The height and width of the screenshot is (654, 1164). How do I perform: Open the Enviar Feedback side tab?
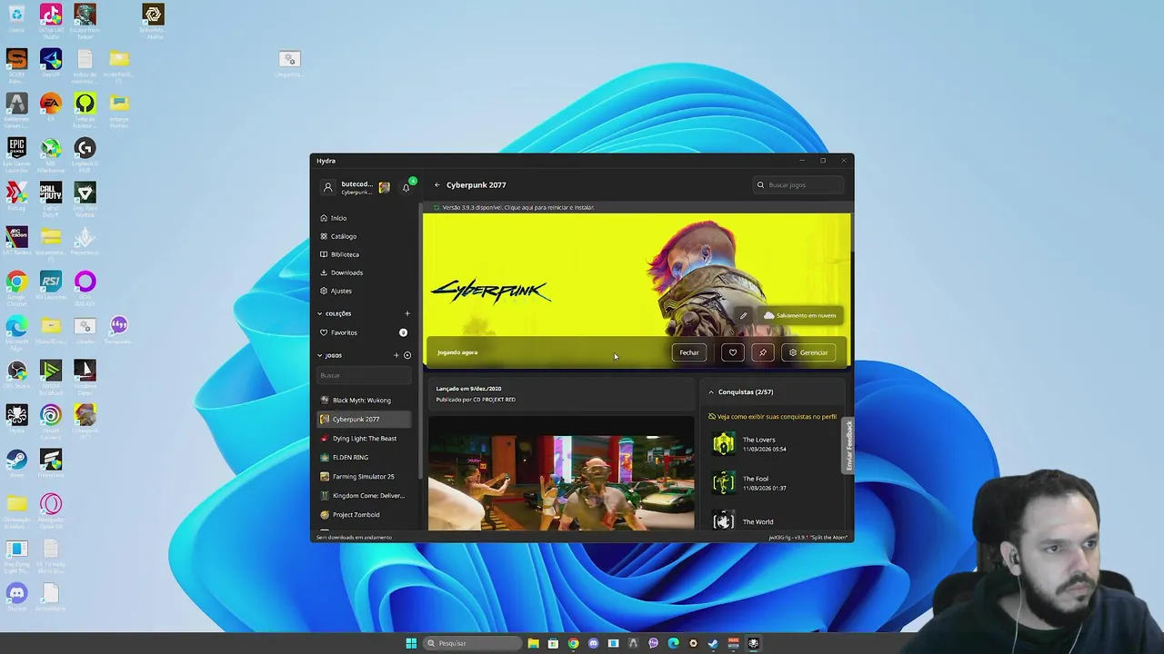pos(848,445)
